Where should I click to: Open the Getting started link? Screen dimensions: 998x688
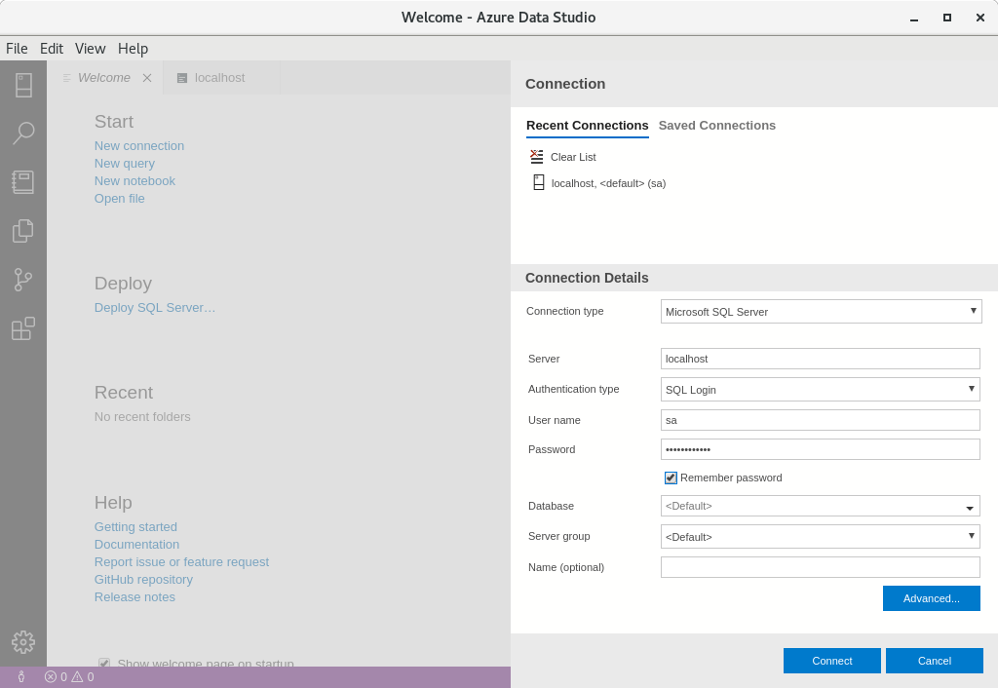click(x=135, y=527)
